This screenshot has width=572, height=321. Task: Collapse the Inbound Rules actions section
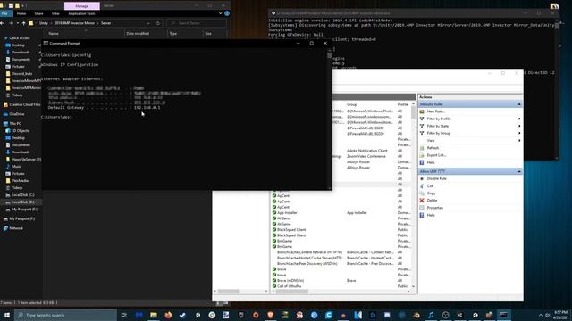tap(519, 104)
